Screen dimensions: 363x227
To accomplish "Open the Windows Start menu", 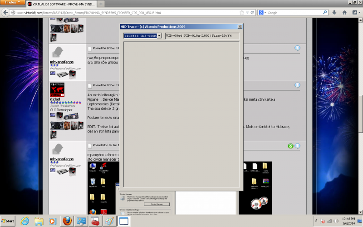I will pyautogui.click(x=8, y=221).
